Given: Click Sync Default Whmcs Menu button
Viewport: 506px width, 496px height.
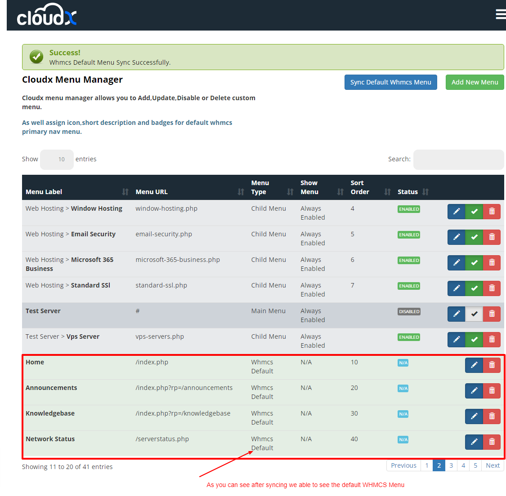Looking at the screenshot, I should click(390, 82).
